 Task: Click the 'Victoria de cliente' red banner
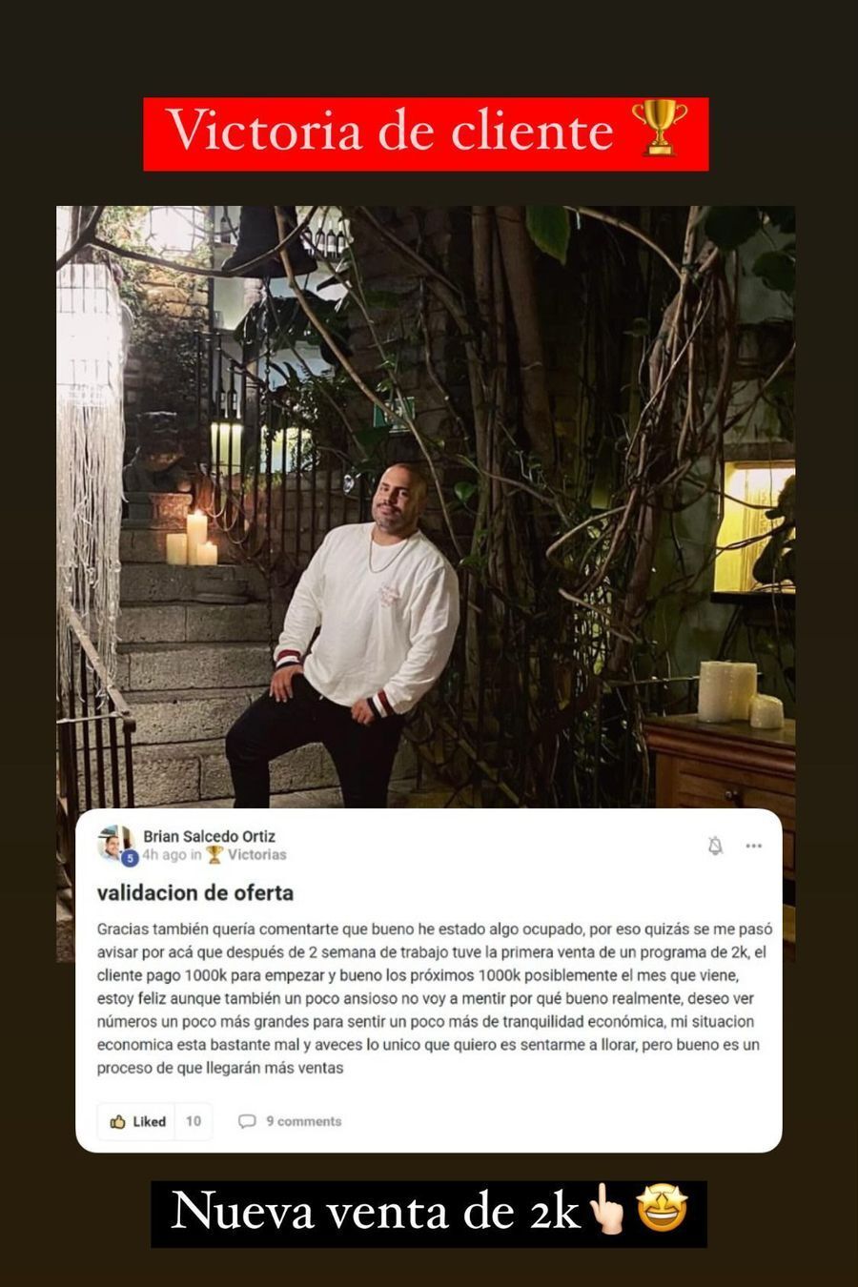[426, 133]
